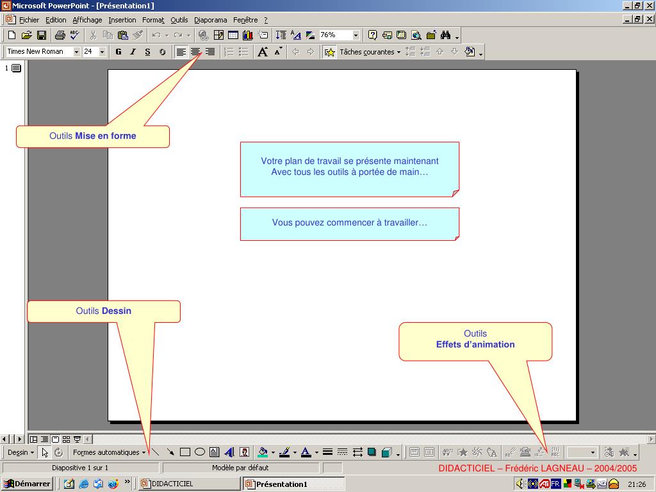Open font color dropdown arrow
Image resolution: width=656 pixels, height=492 pixels.
click(316, 452)
